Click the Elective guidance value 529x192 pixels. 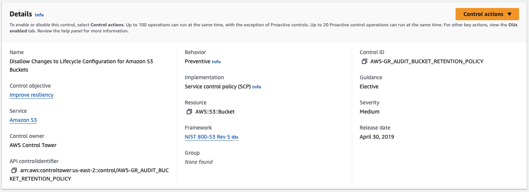point(369,86)
